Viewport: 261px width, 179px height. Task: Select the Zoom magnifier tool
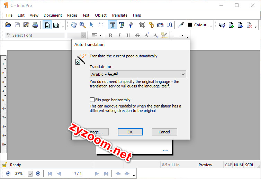(x=83, y=25)
